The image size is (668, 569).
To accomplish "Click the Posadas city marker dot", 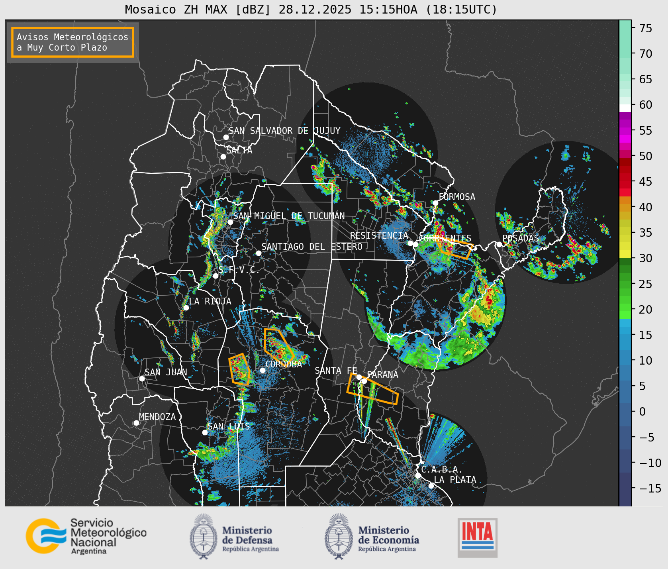I will click(x=499, y=244).
